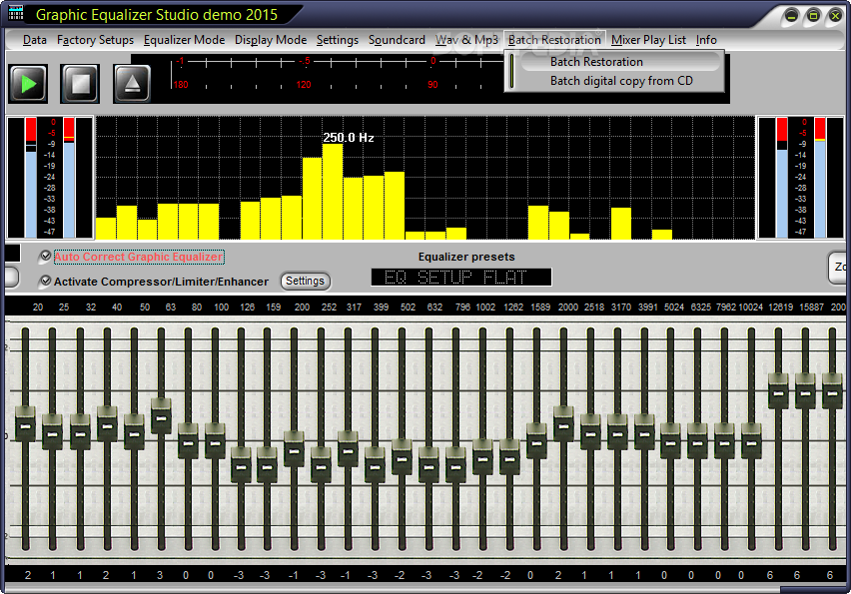Open the Data menu
Viewport: 851px width, 594px height.
click(34, 40)
